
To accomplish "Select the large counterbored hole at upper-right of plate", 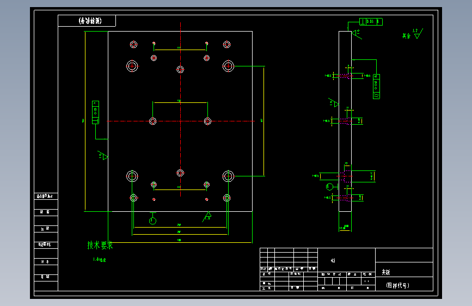I will pyautogui.click(x=228, y=66).
